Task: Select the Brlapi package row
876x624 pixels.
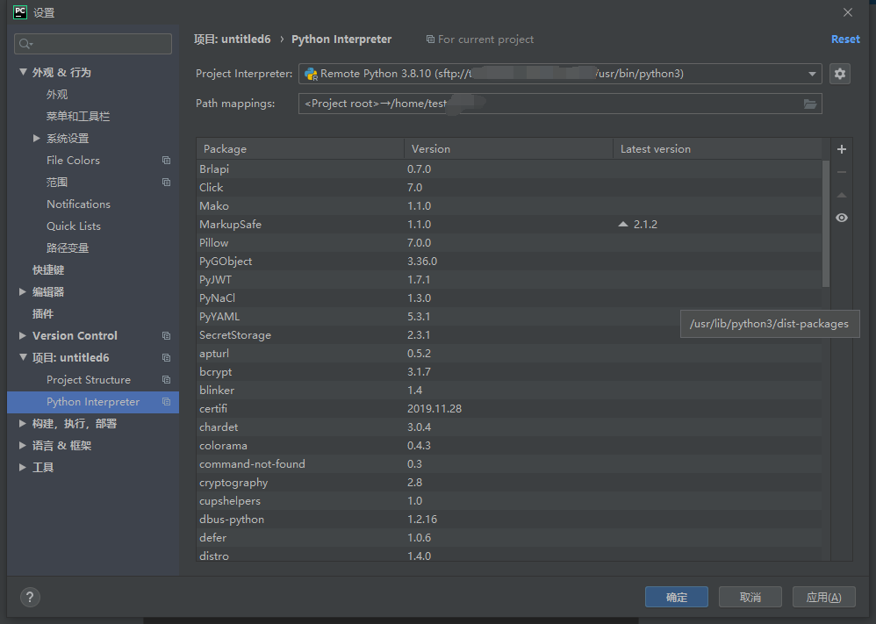Action: (x=509, y=169)
